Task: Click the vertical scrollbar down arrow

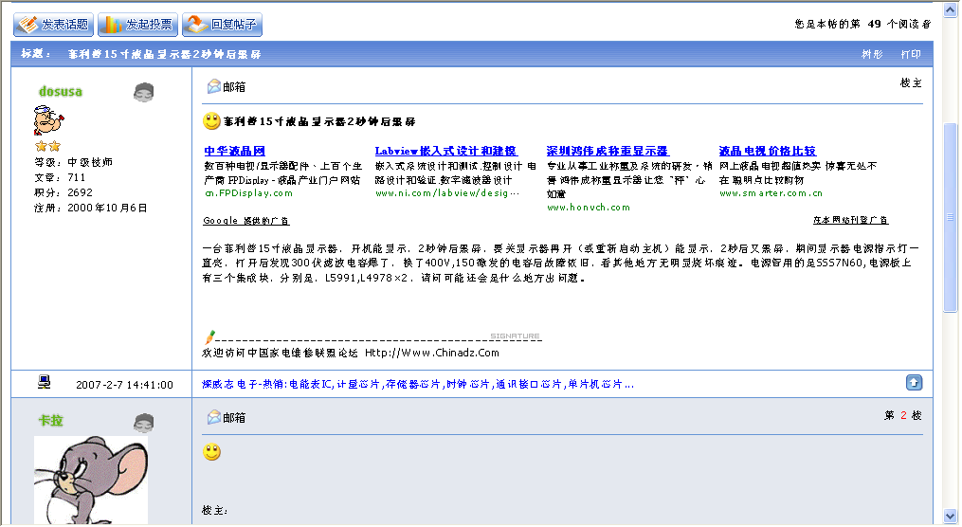Action: (x=951, y=516)
